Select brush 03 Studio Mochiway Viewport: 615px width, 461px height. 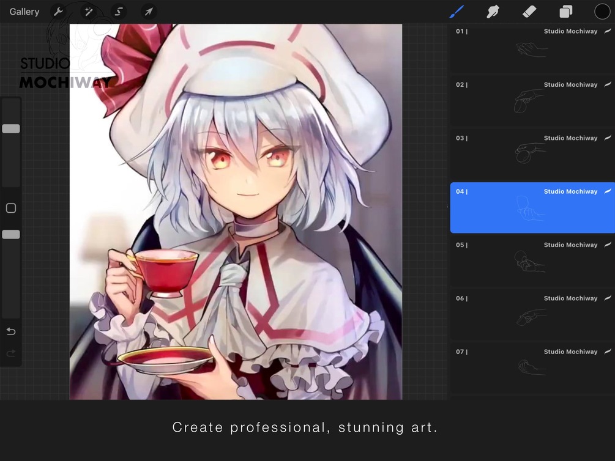pos(532,155)
